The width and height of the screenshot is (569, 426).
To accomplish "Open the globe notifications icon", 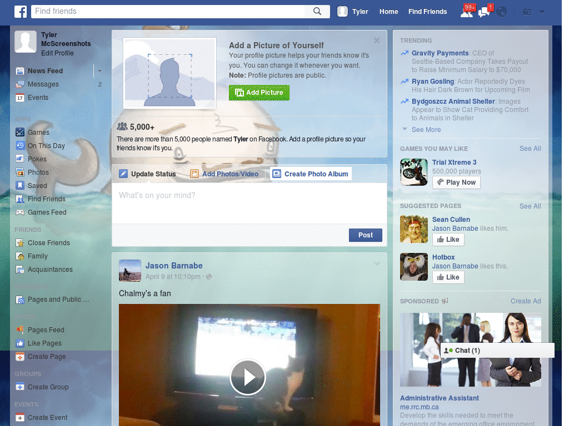I will pyautogui.click(x=502, y=12).
